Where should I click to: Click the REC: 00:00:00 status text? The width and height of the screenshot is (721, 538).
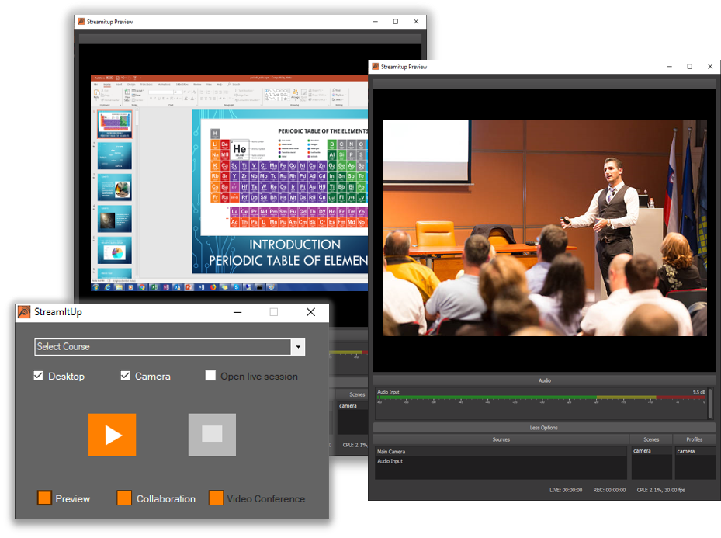tap(609, 490)
